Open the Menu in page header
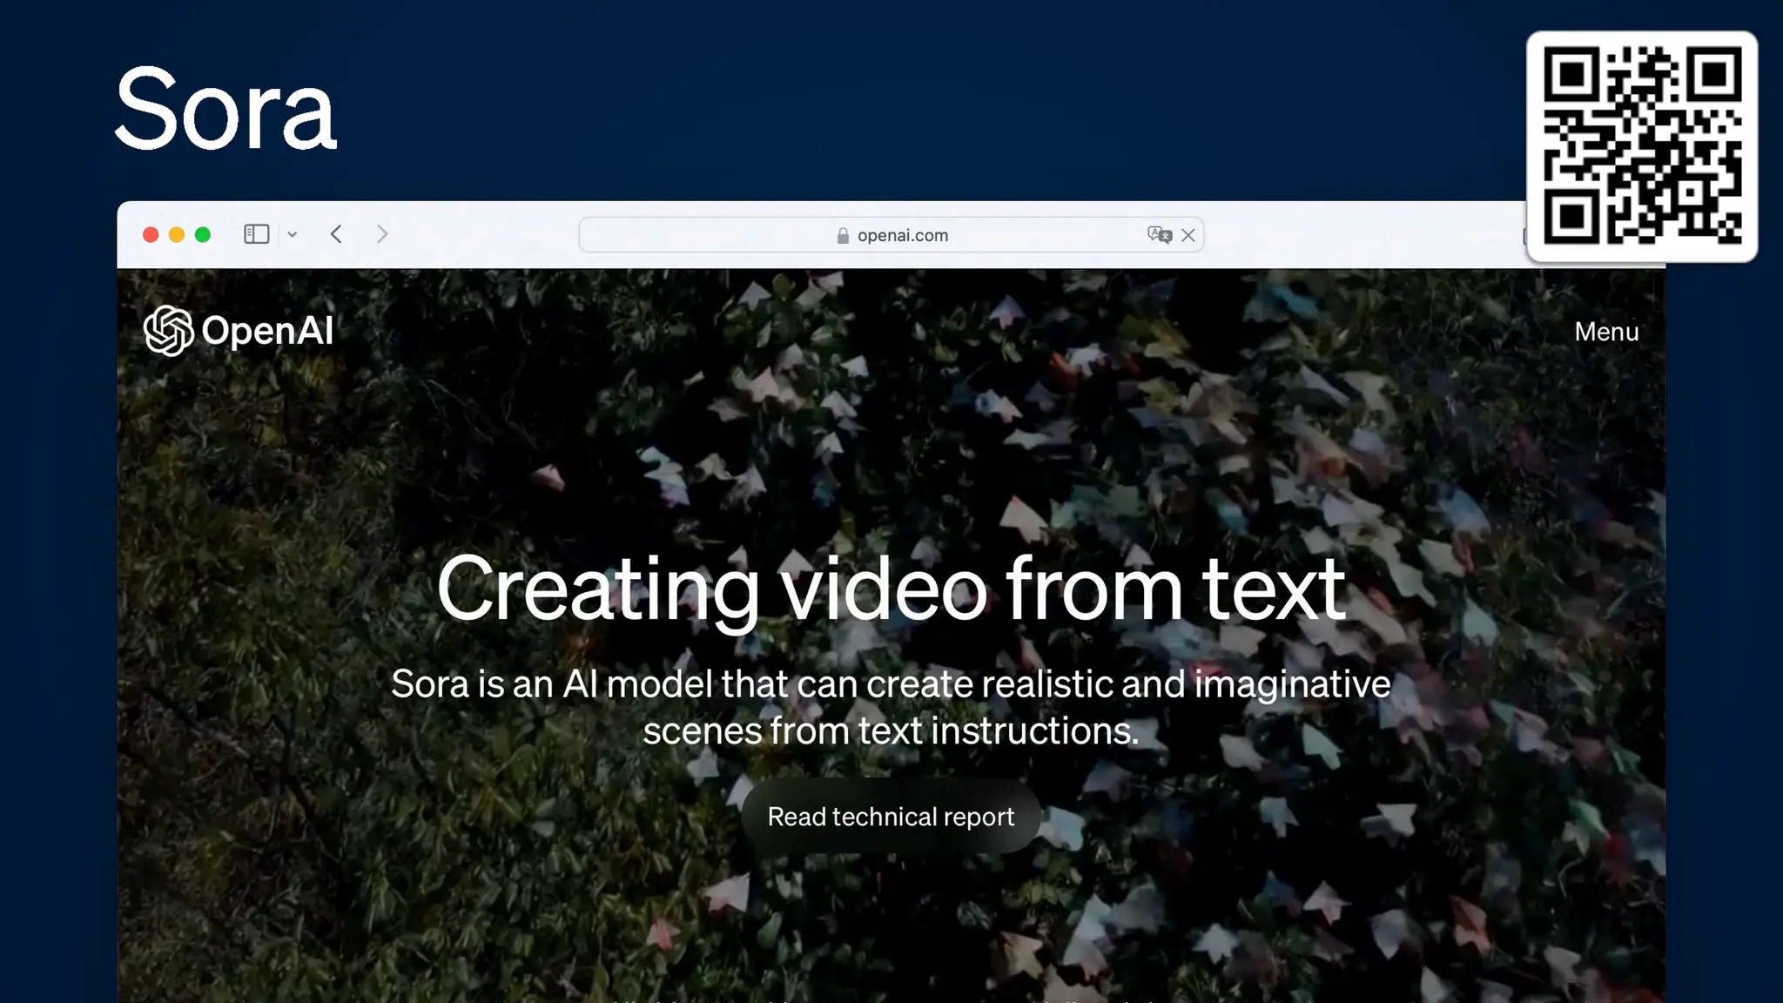This screenshot has height=1003, width=1783. 1606,332
